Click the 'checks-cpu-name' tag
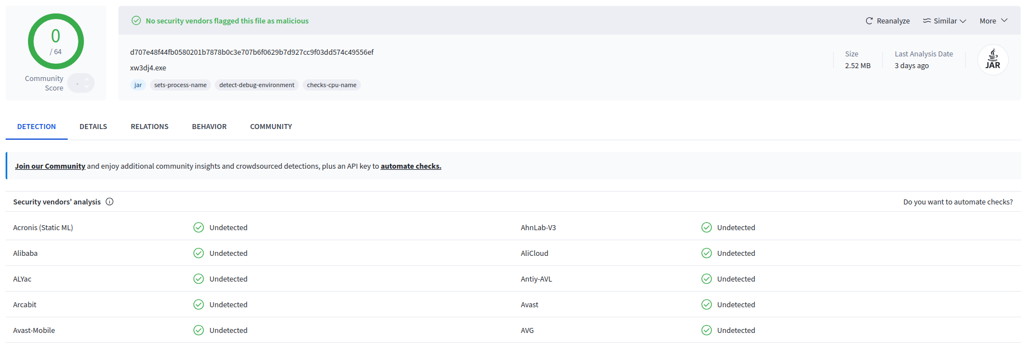 [x=332, y=85]
